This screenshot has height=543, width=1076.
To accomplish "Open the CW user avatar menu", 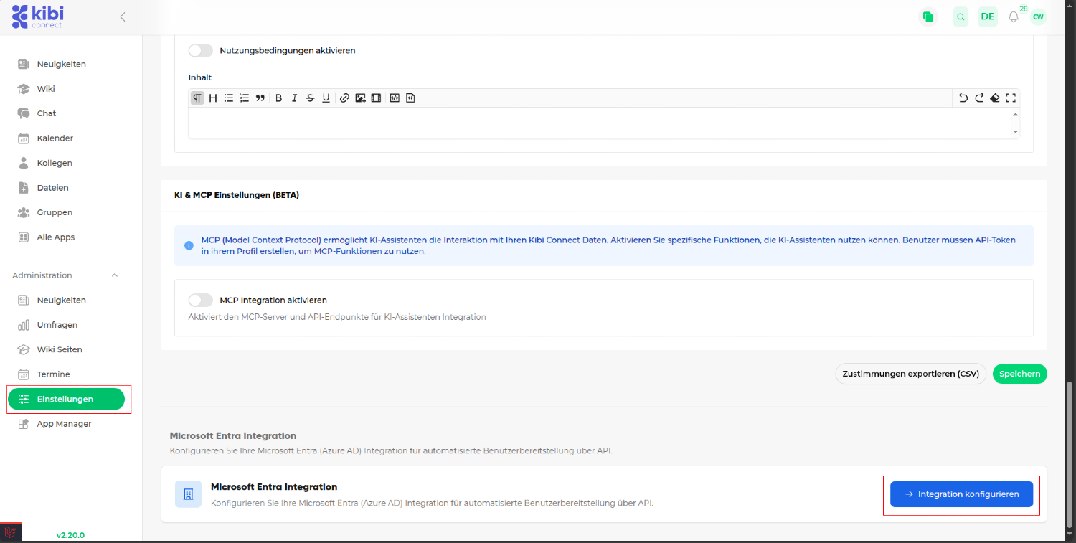I will (x=1038, y=16).
